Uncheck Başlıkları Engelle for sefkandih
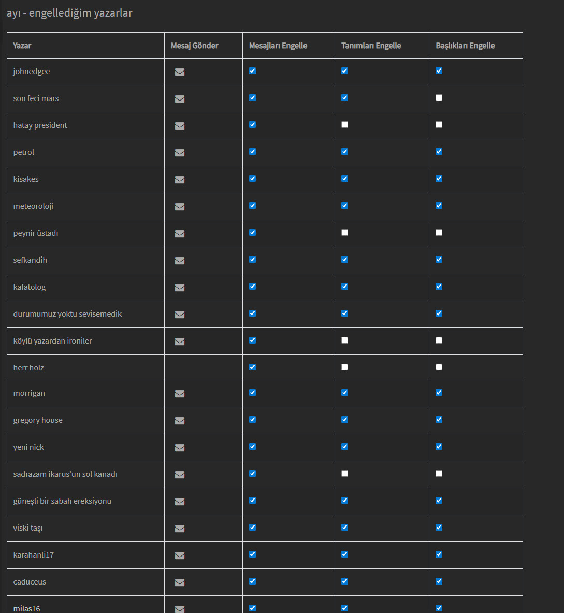Image resolution: width=564 pixels, height=613 pixels. [x=439, y=259]
